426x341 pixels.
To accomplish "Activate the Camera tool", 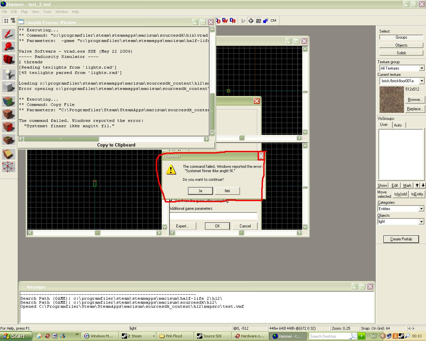I will 9,60.
